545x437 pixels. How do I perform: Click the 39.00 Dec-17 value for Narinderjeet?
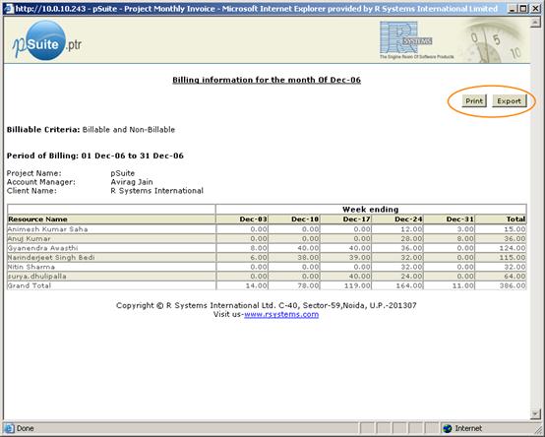click(360, 258)
